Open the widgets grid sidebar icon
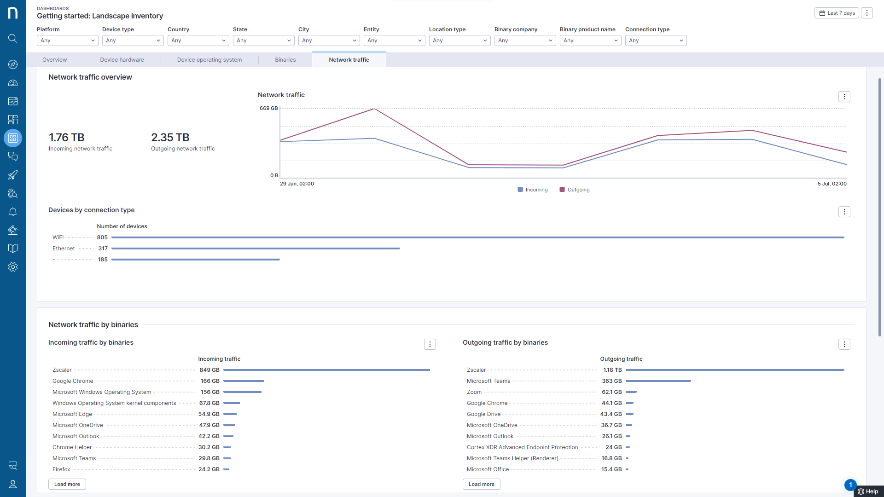Screen dimensions: 884x497 [13, 120]
